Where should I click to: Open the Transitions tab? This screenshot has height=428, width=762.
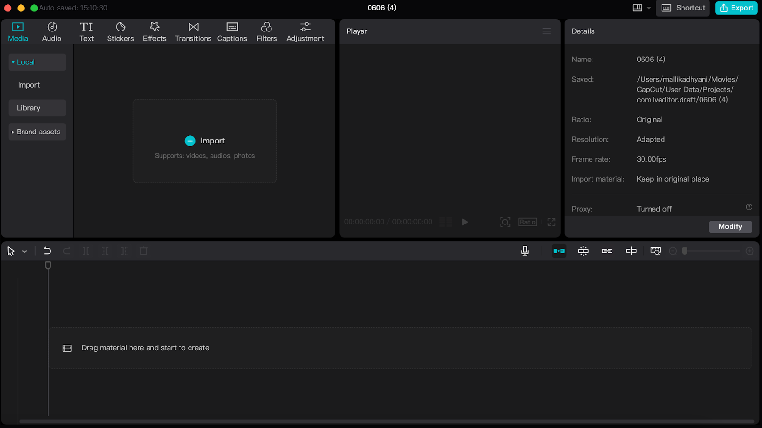[x=193, y=32]
